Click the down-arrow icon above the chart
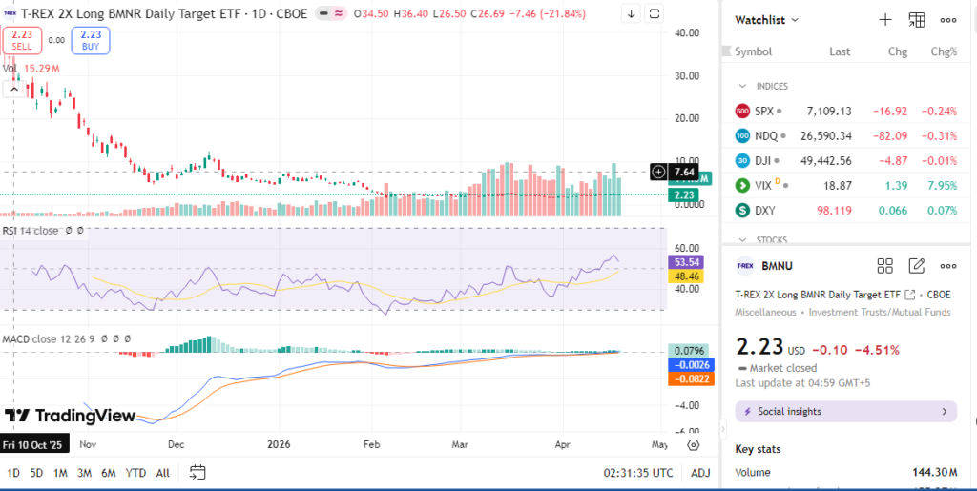Screen dimensions: 977x491 632,14
